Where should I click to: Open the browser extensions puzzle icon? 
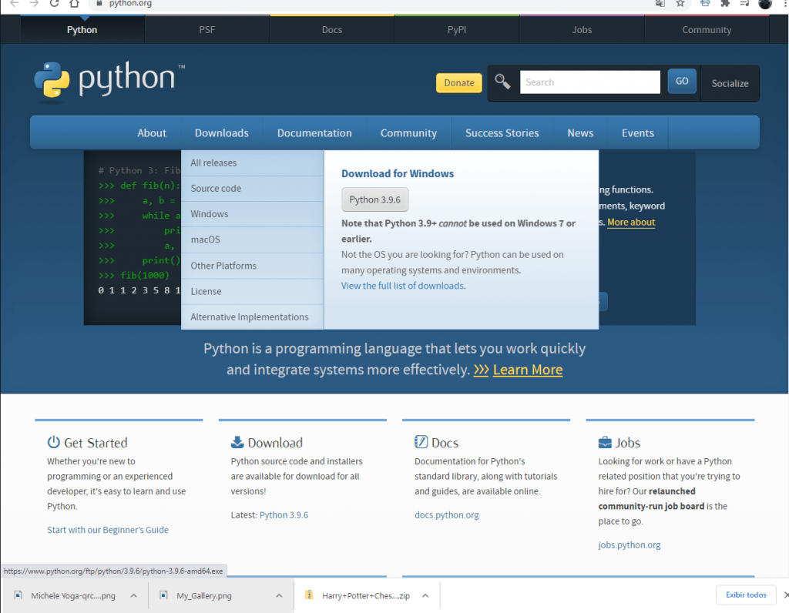click(724, 3)
